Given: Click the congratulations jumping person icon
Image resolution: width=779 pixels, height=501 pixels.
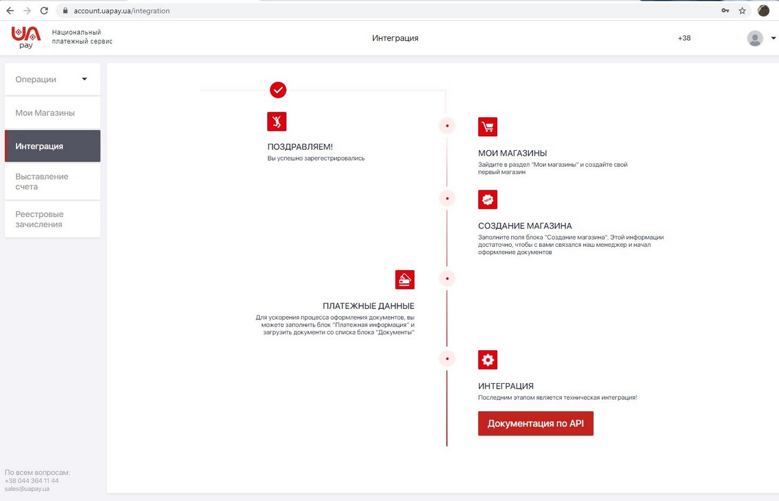Looking at the screenshot, I should pyautogui.click(x=277, y=122).
